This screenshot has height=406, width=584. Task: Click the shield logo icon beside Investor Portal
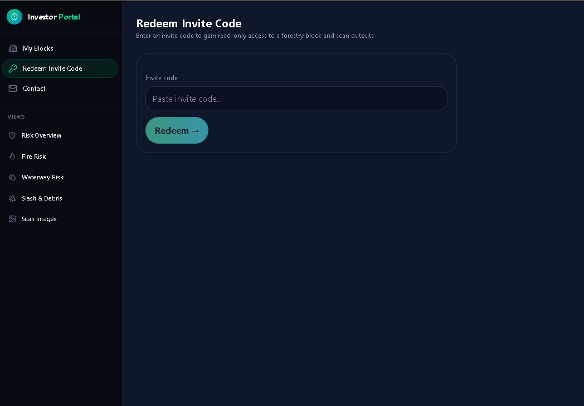(14, 17)
